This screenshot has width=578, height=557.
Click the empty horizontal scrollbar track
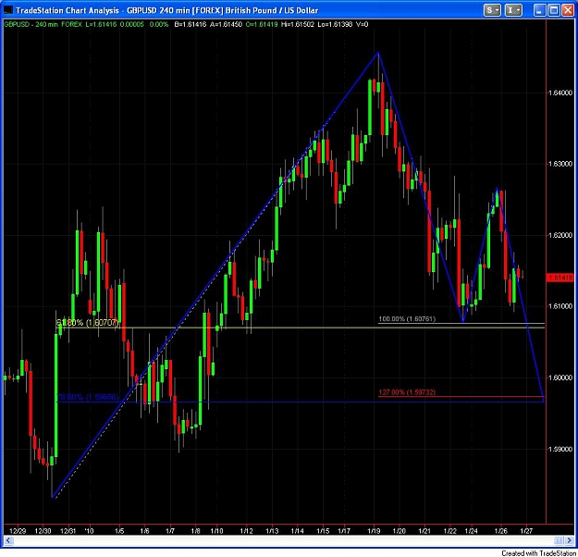(284, 540)
